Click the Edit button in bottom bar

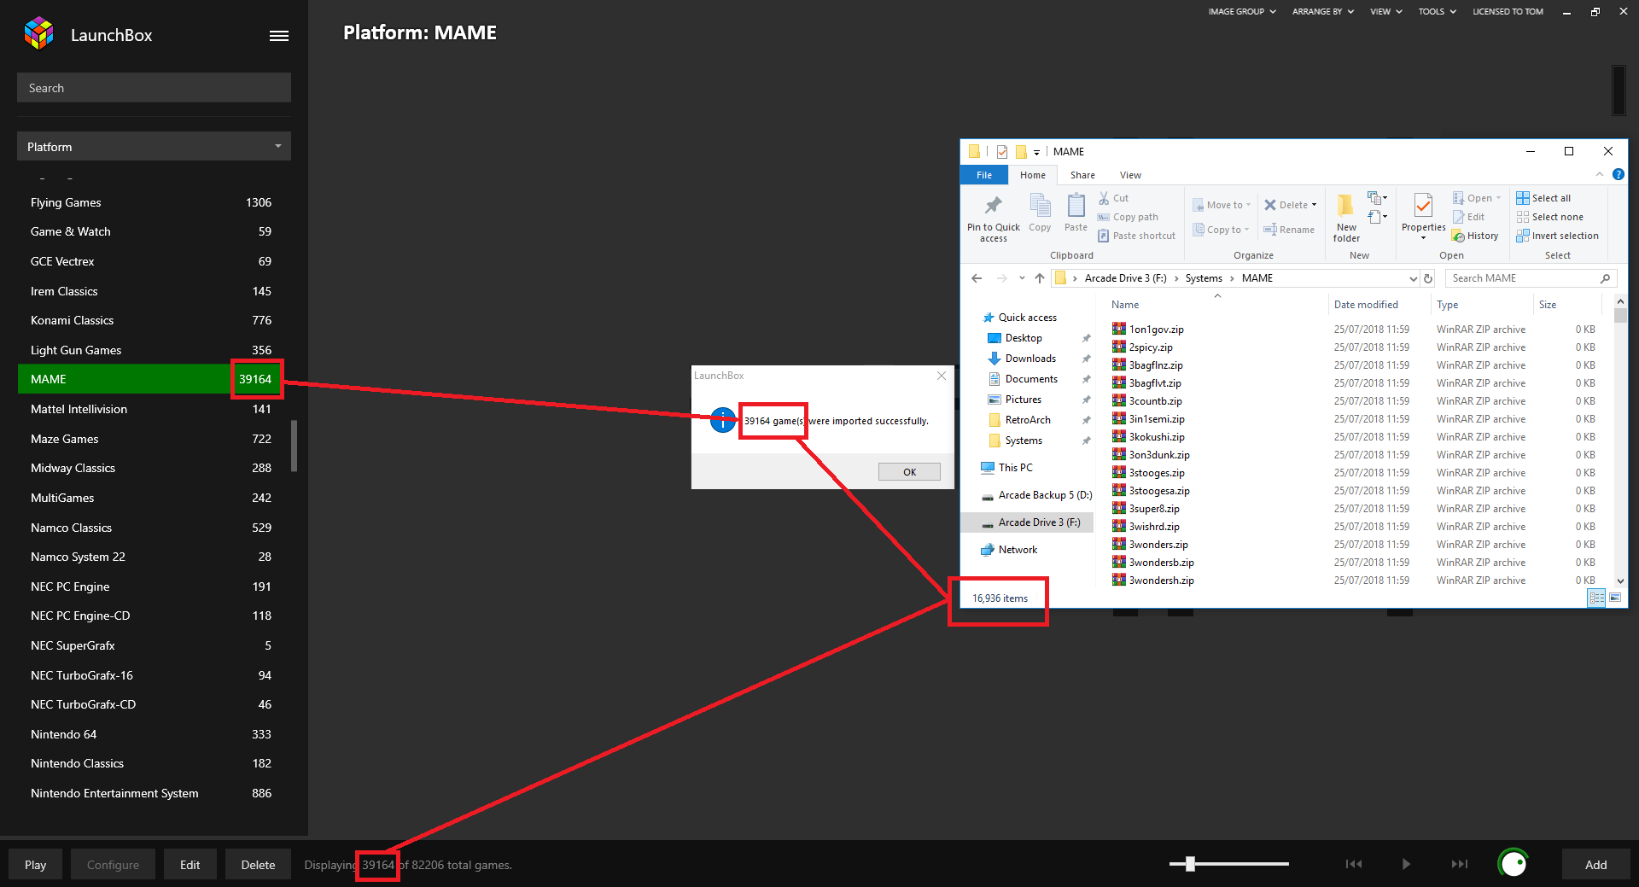(x=190, y=865)
